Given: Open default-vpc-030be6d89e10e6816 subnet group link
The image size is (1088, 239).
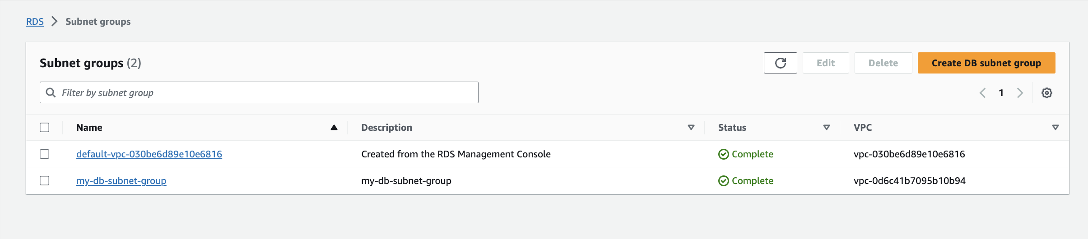Looking at the screenshot, I should pos(149,154).
